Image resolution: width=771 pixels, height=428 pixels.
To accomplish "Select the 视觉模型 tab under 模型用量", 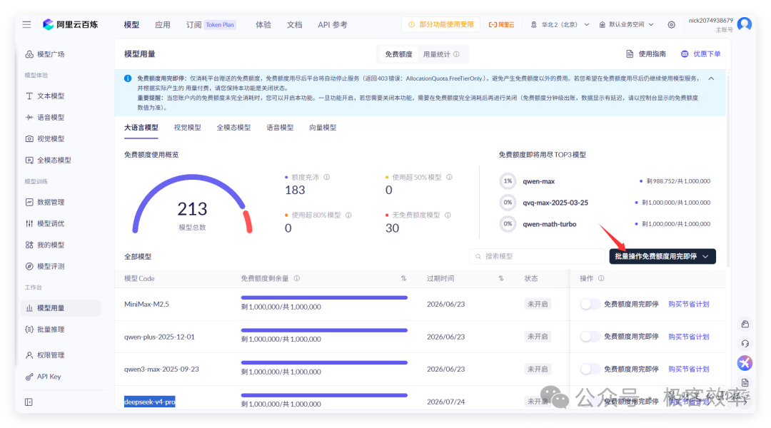I will 187,128.
